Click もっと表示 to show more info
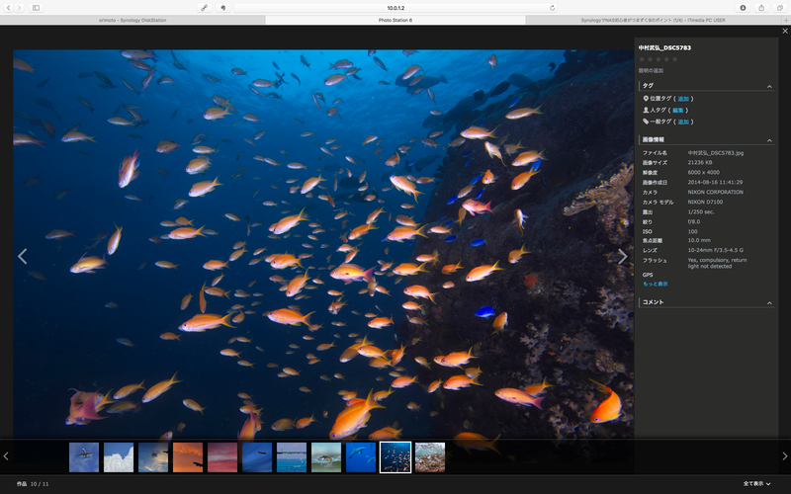 (x=655, y=284)
